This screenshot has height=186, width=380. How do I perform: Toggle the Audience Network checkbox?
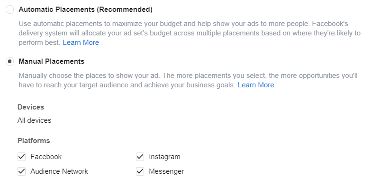point(22,171)
